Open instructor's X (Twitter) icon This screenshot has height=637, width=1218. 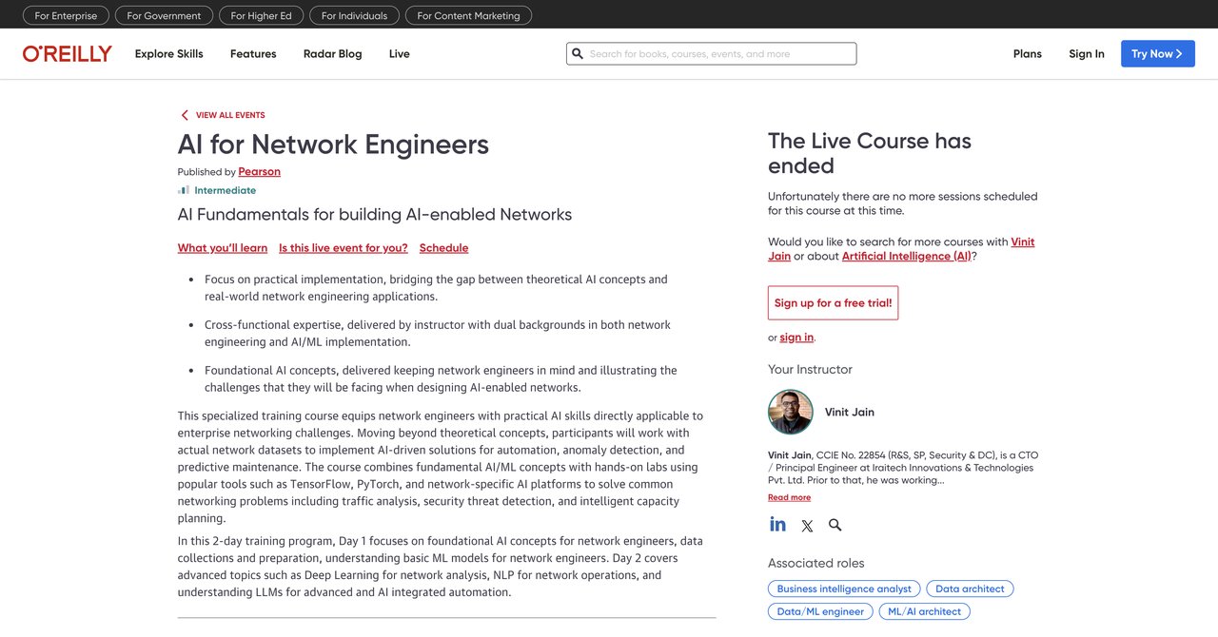point(807,526)
